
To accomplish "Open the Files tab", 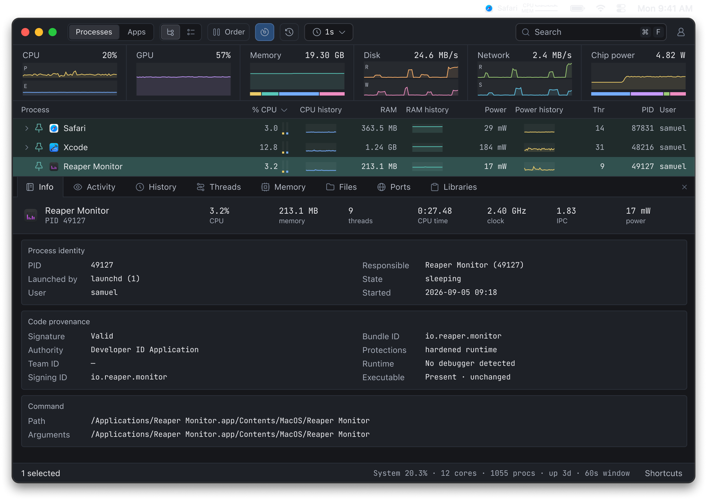I will pyautogui.click(x=341, y=187).
